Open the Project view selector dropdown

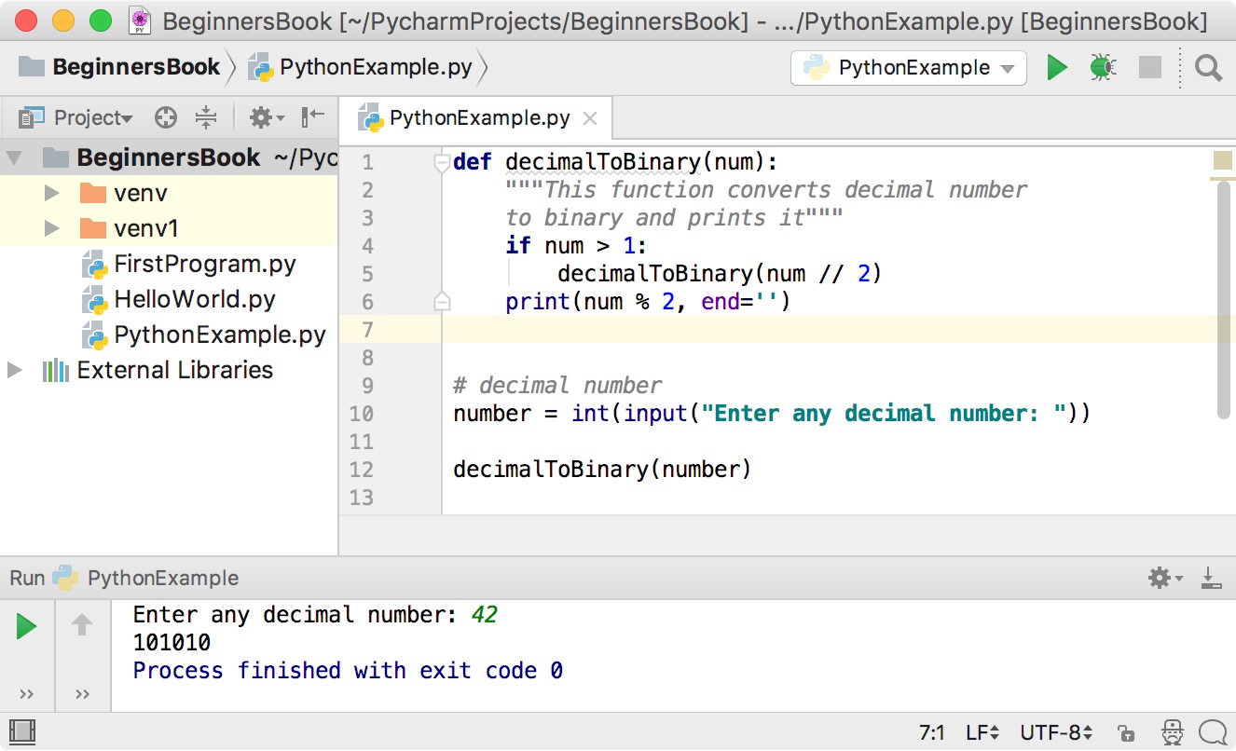click(76, 117)
